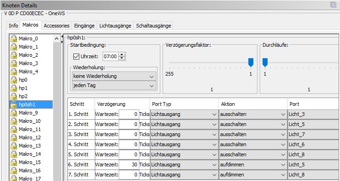Click the split pane collapse arrow beside macro list
The image size is (340, 181).
pos(62,36)
